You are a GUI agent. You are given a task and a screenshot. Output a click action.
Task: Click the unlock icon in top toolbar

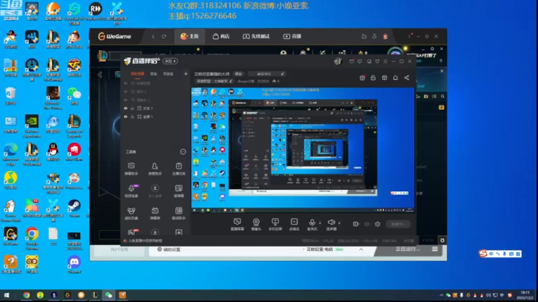pyautogui.click(x=373, y=78)
